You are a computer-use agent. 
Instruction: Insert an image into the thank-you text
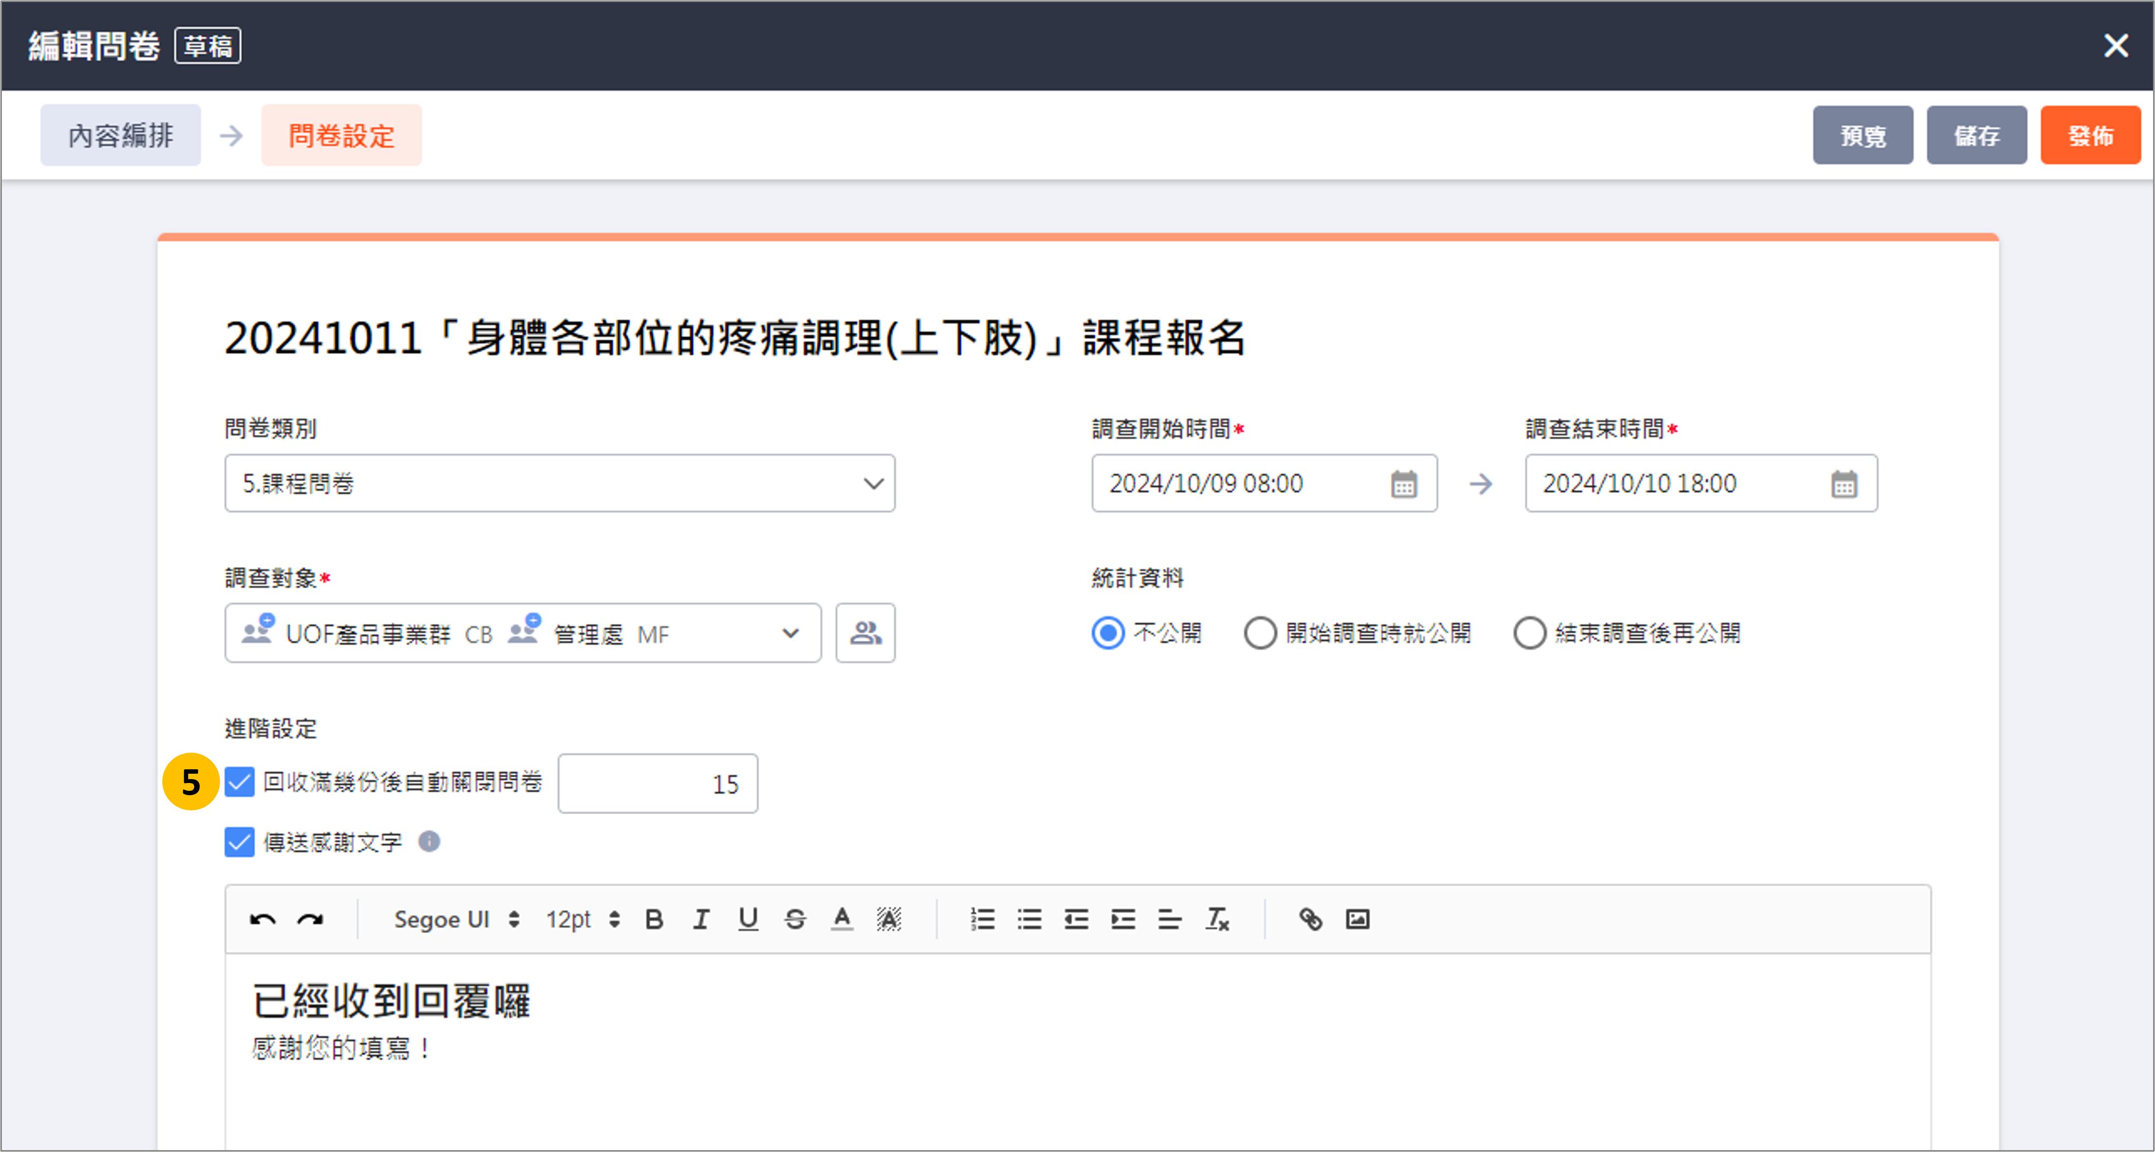(x=1357, y=919)
